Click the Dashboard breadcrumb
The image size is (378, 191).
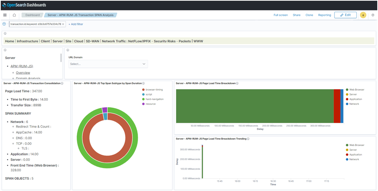(33, 15)
